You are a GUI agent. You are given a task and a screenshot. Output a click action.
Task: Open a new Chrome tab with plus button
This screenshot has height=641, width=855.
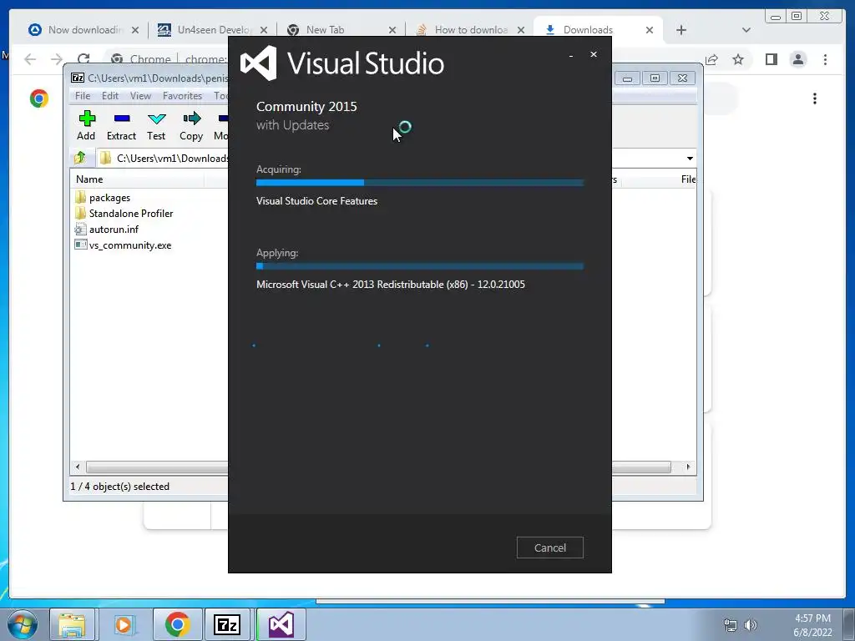click(x=681, y=30)
